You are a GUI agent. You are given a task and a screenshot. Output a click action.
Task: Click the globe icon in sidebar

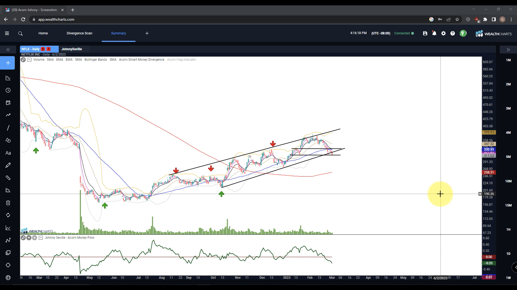pos(8,278)
